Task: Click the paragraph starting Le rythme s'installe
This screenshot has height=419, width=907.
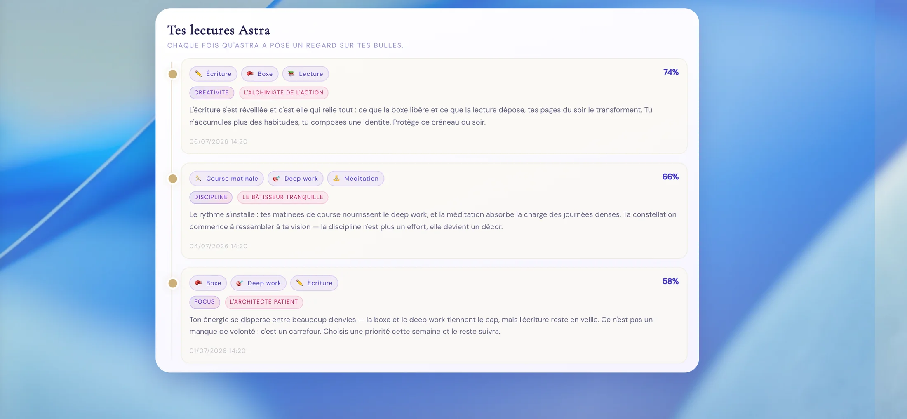Action: [x=433, y=221]
